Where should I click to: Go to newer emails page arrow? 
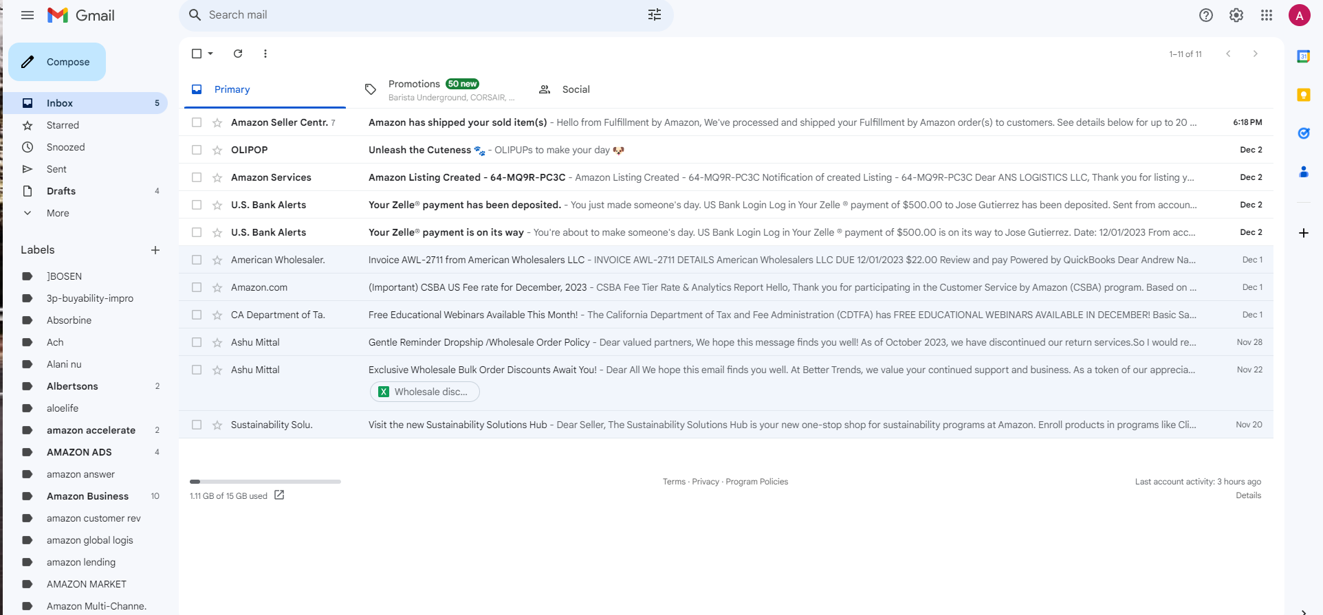coord(1228,54)
